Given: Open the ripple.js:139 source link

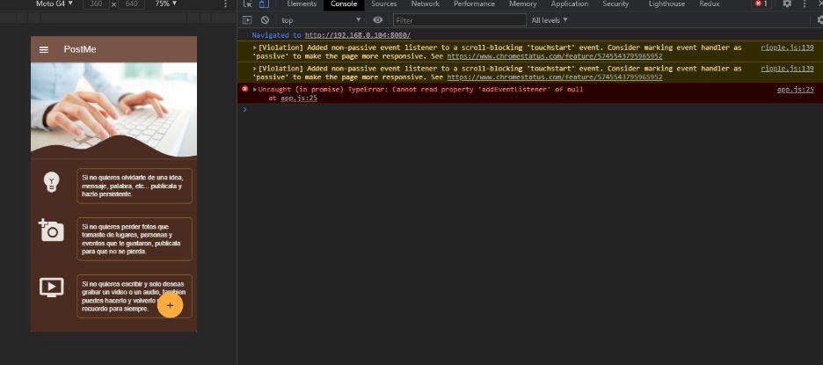Looking at the screenshot, I should tap(787, 47).
